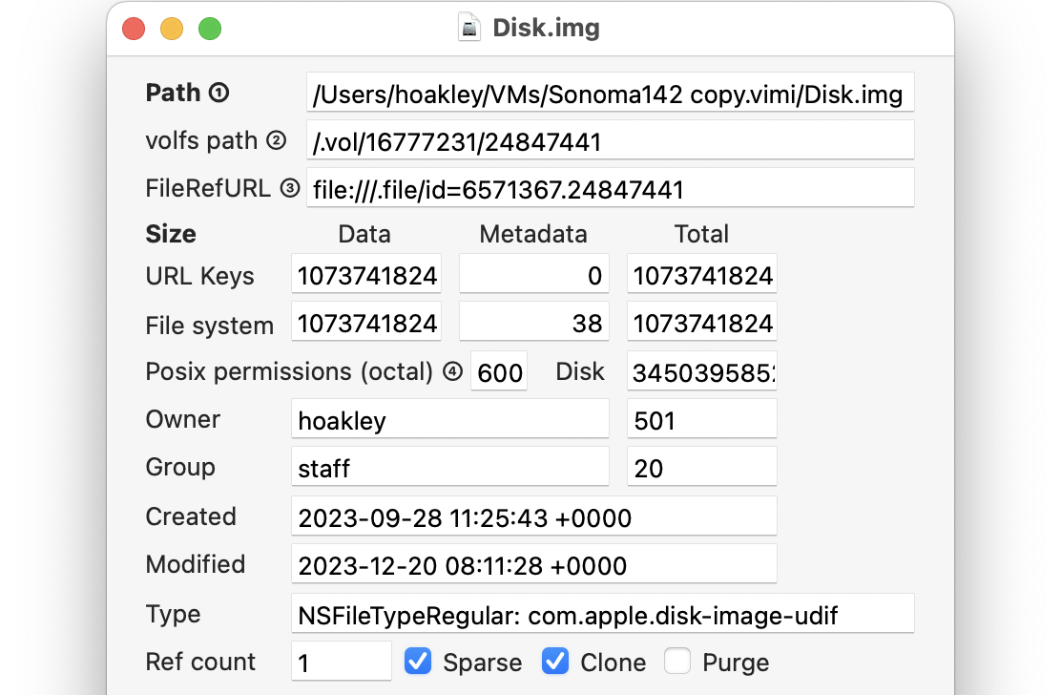Screen dimensions: 1061x695
Task: Click the File system Data size field
Action: click(x=366, y=322)
